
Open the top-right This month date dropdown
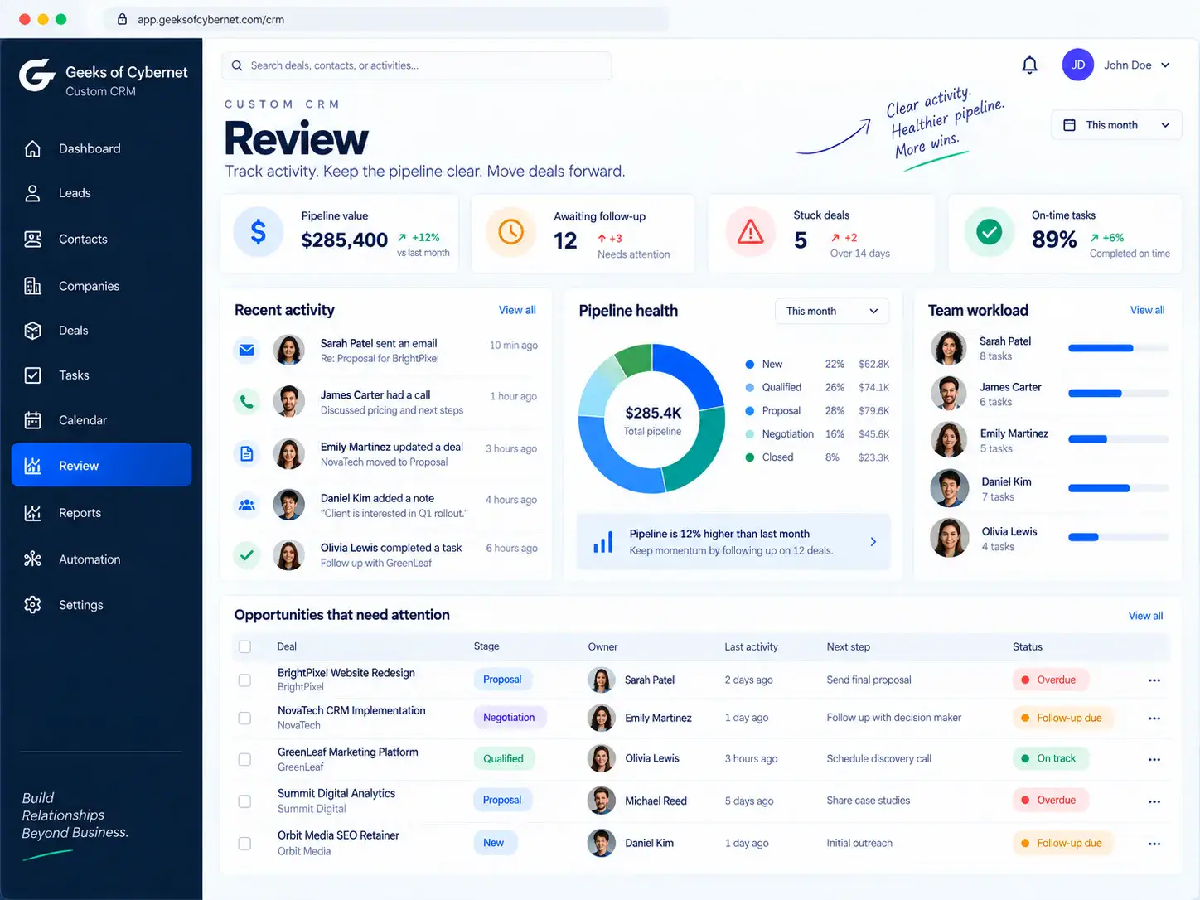pos(1116,125)
